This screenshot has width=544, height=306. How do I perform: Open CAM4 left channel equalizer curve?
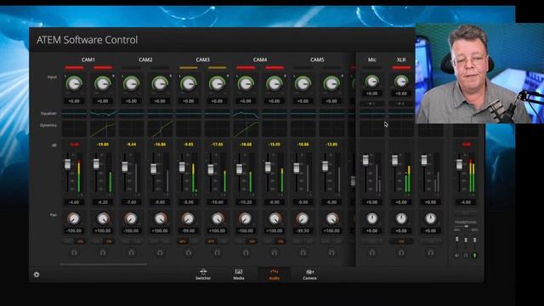point(246,113)
